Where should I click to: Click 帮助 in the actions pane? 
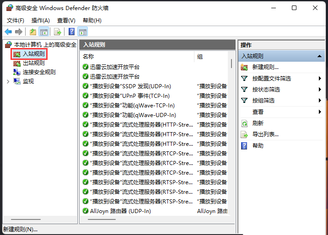click(x=258, y=146)
